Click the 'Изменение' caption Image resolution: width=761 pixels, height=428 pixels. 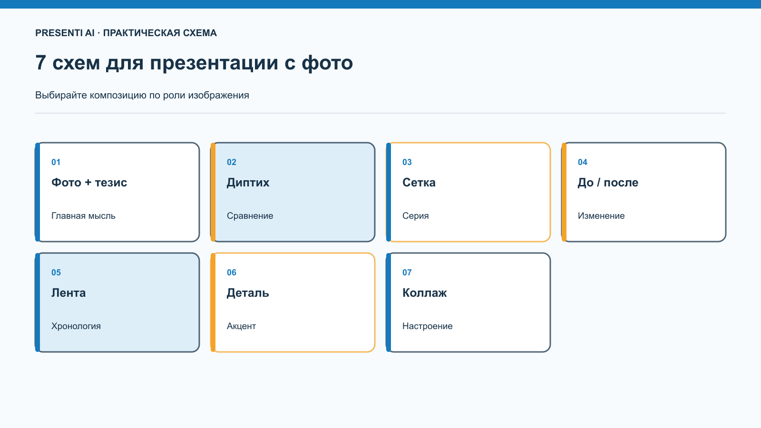(x=601, y=216)
